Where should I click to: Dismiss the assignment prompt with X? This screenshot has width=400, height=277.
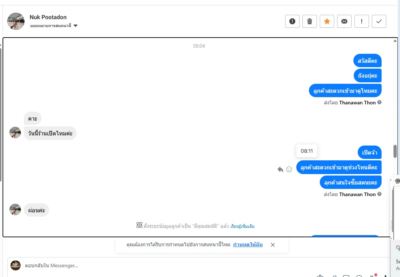tap(273, 244)
